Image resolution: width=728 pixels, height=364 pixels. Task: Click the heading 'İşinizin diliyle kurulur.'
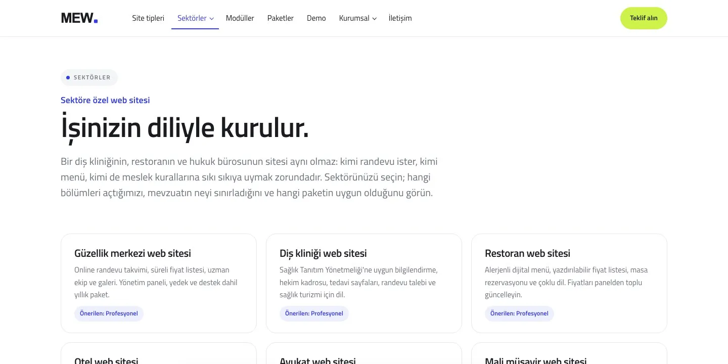(x=185, y=128)
